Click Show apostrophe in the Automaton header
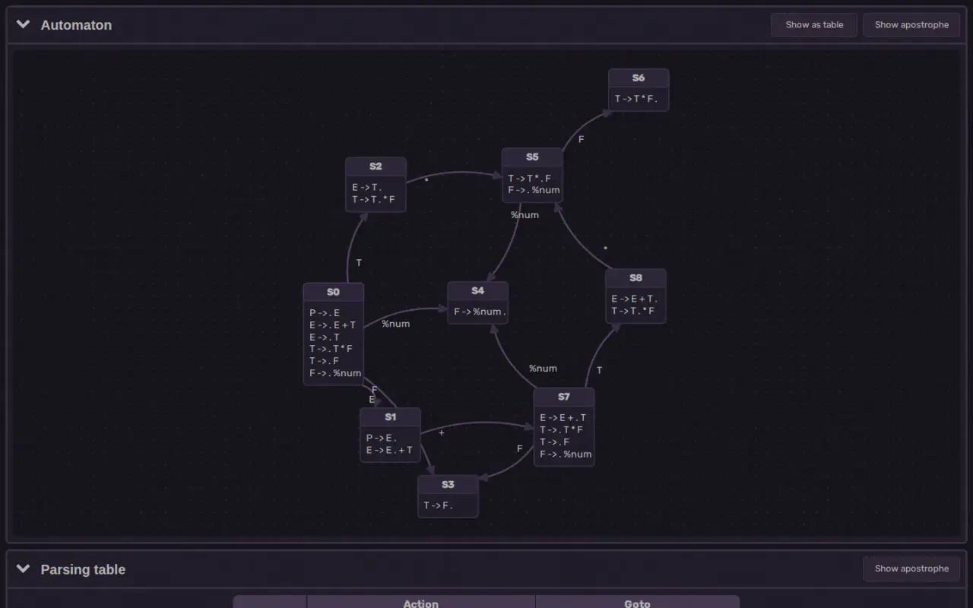973x608 pixels. click(x=911, y=25)
